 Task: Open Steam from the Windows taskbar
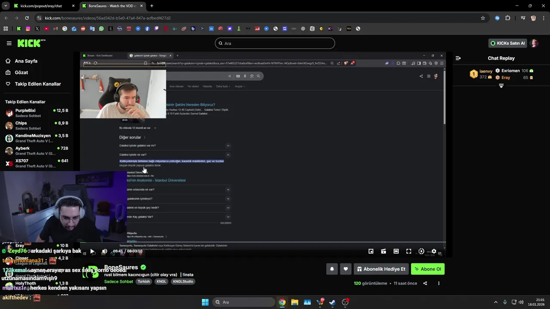tap(332, 302)
